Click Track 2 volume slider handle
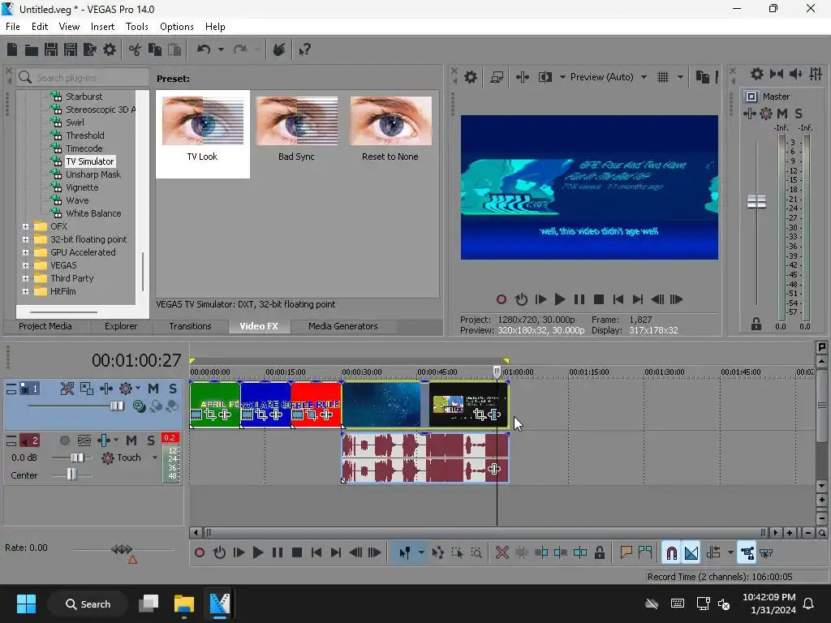 (x=77, y=458)
